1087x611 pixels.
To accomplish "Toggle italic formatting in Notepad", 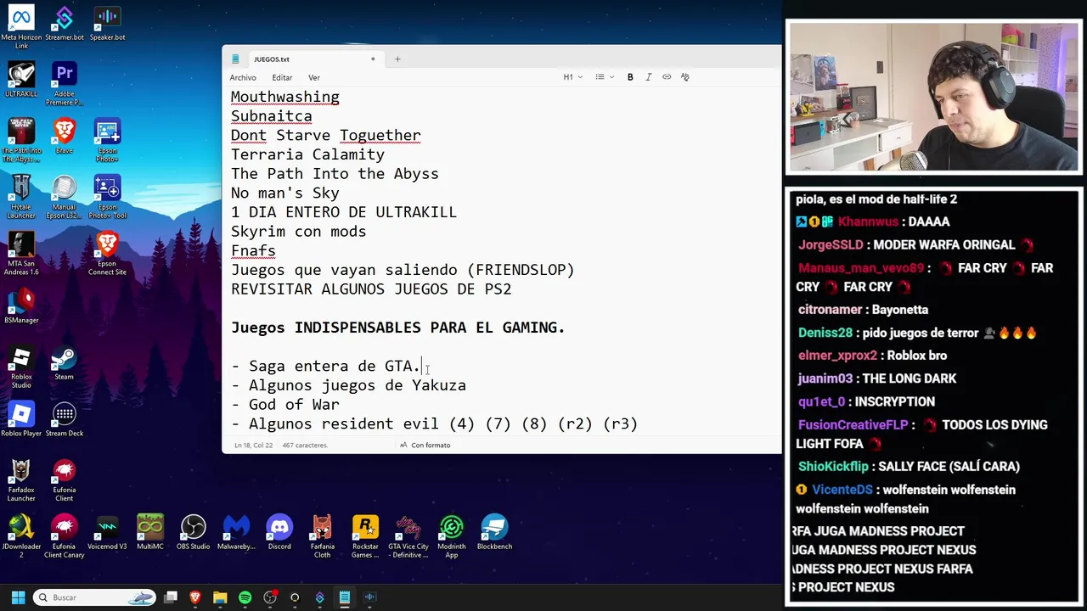I will click(649, 77).
